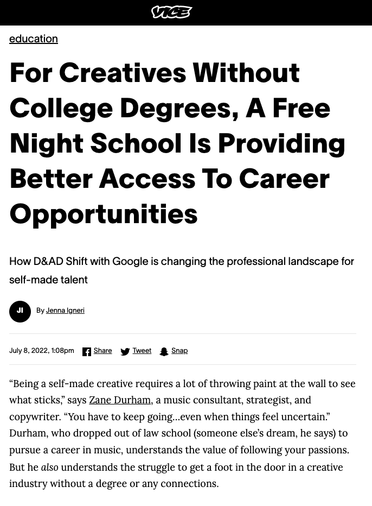Click empty area of black header bar

298,12
